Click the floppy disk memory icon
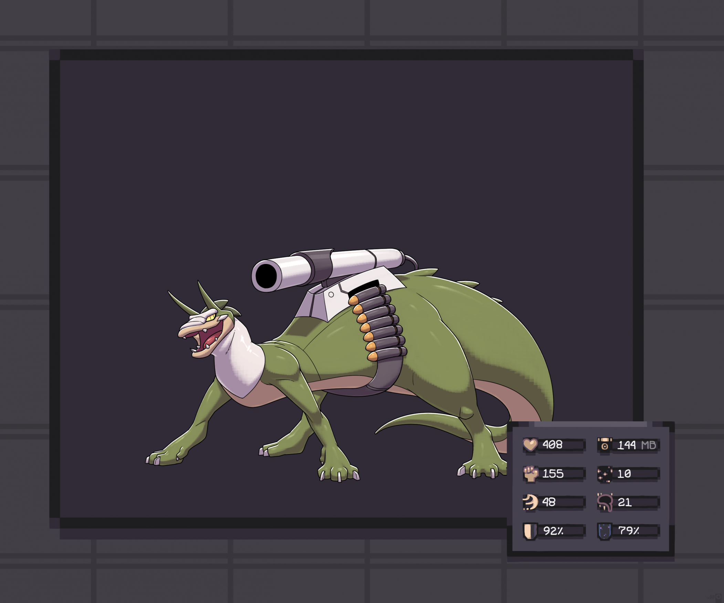This screenshot has width=724, height=603. 605,445
